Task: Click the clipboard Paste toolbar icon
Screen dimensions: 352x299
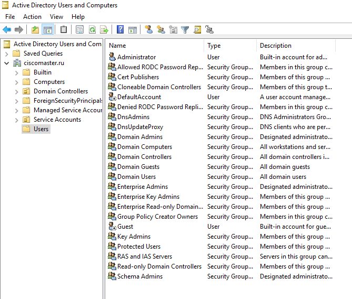Action: pos(64,29)
